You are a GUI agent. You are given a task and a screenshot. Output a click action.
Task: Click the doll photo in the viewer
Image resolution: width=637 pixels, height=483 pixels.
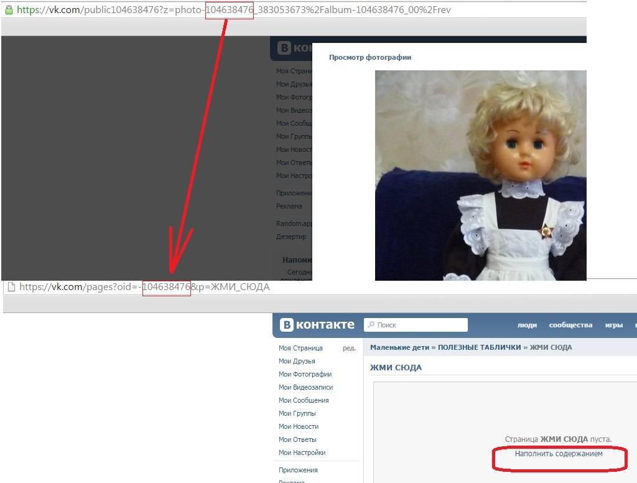click(x=480, y=175)
